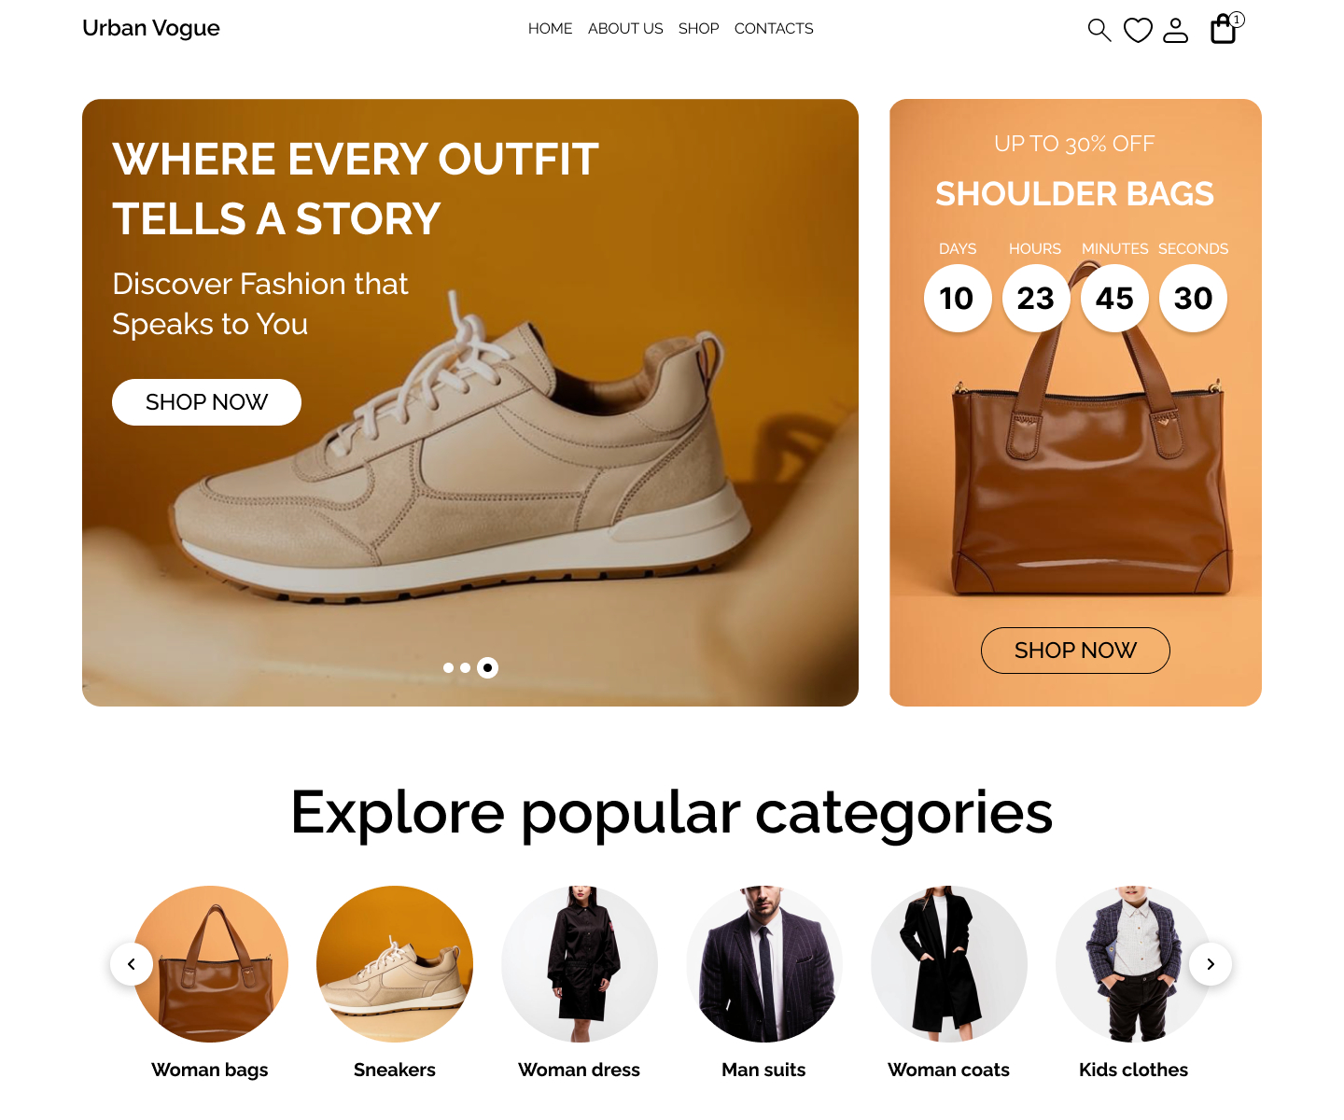Select the first hero slider dot
The image size is (1344, 1120).
pyautogui.click(x=448, y=667)
